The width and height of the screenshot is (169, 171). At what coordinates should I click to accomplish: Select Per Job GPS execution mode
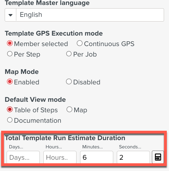(69, 54)
